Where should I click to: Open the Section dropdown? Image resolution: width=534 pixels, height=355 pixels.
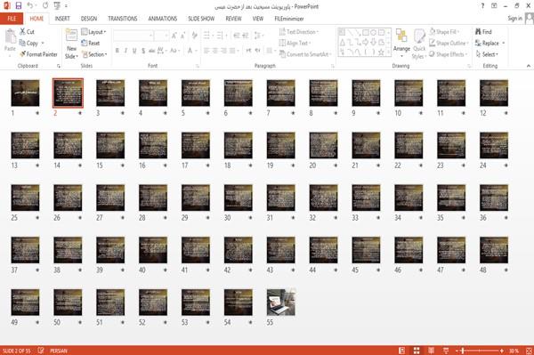tap(94, 54)
